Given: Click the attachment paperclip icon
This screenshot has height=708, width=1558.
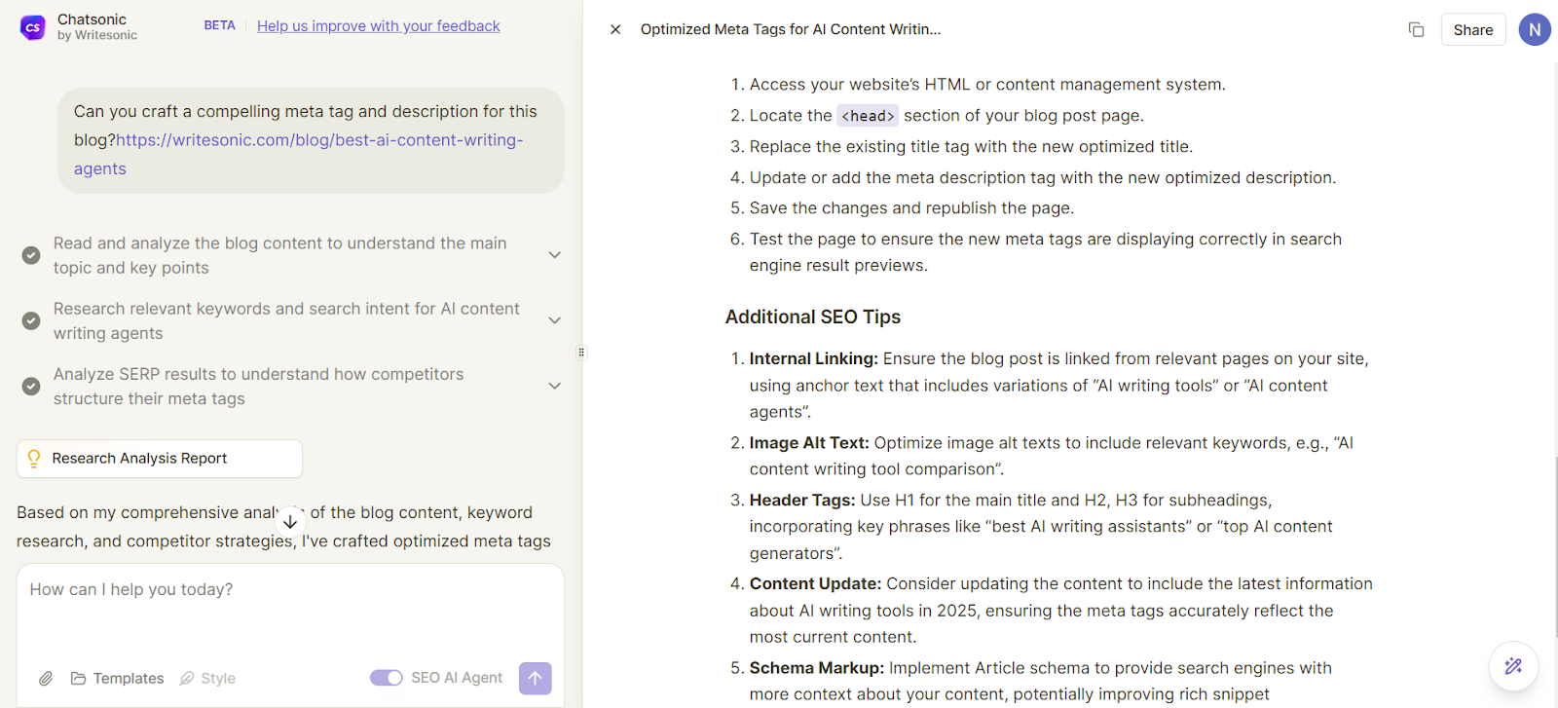Looking at the screenshot, I should coord(46,679).
